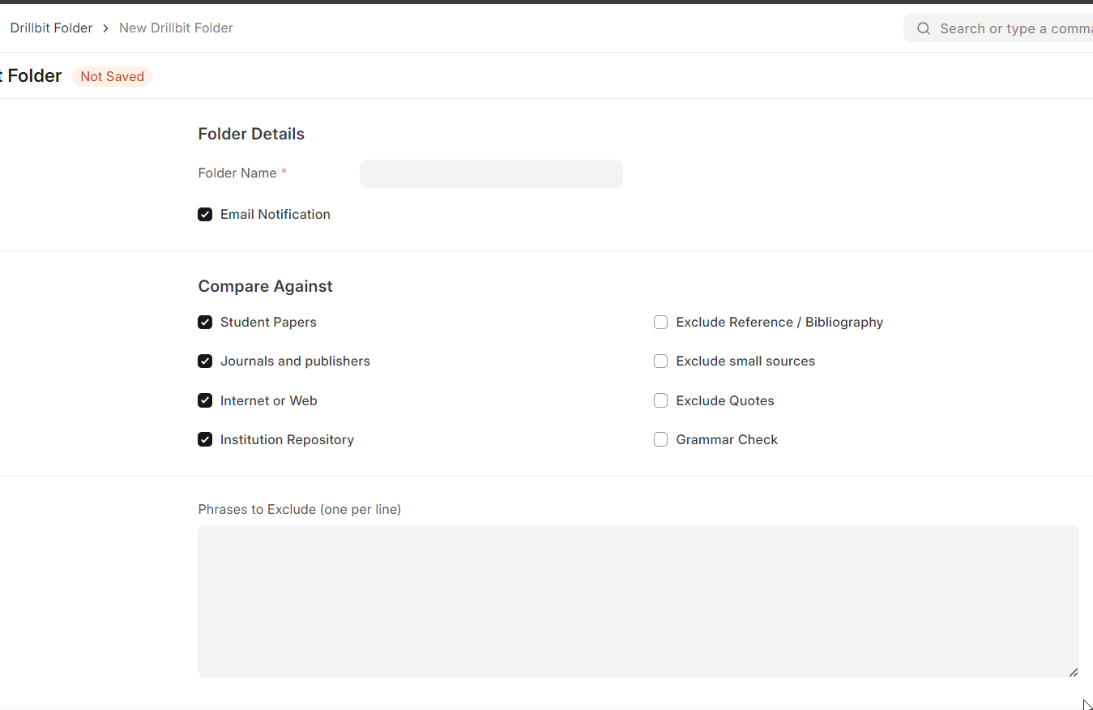The width and height of the screenshot is (1093, 710).
Task: Click the breadcrumb chevron separator
Action: [105, 28]
